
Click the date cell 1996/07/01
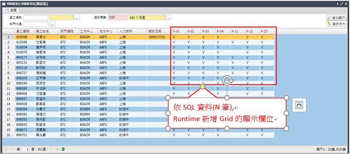point(159,37)
